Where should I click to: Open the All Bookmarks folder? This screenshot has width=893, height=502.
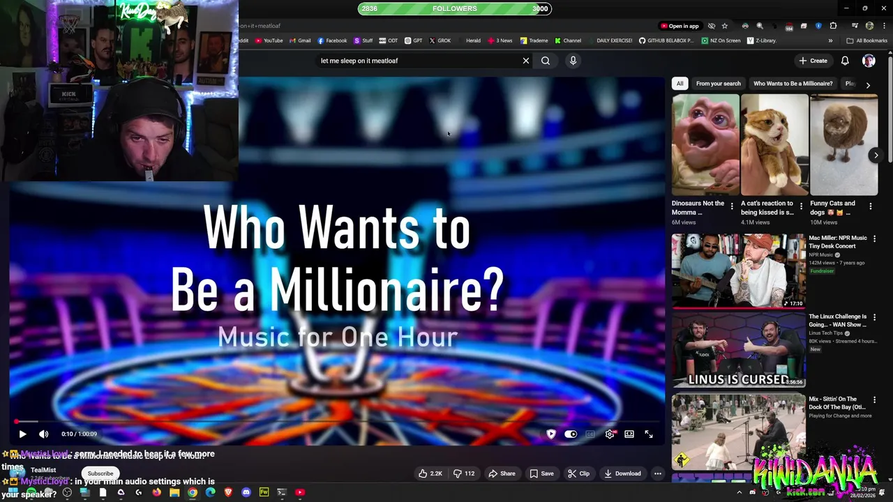[867, 40]
